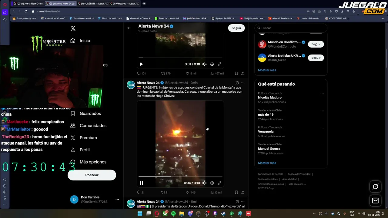Open options for más de 49 trend
The width and height of the screenshot is (388, 218).
(x=322, y=111)
